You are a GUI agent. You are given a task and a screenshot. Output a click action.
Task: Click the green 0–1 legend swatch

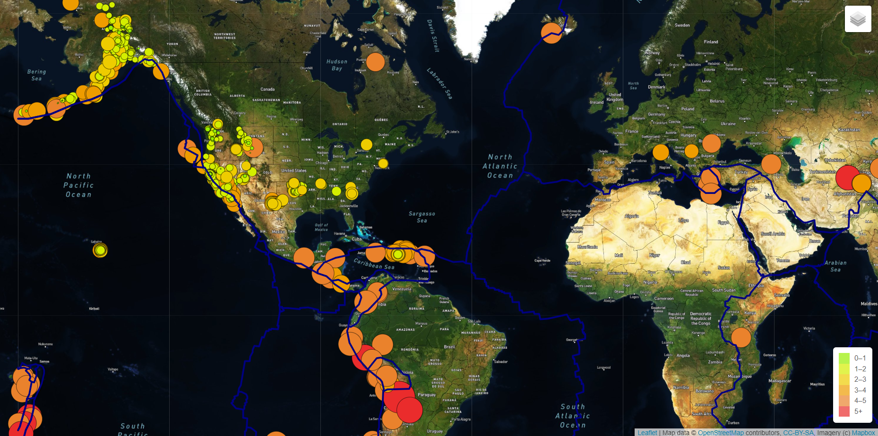(x=844, y=358)
